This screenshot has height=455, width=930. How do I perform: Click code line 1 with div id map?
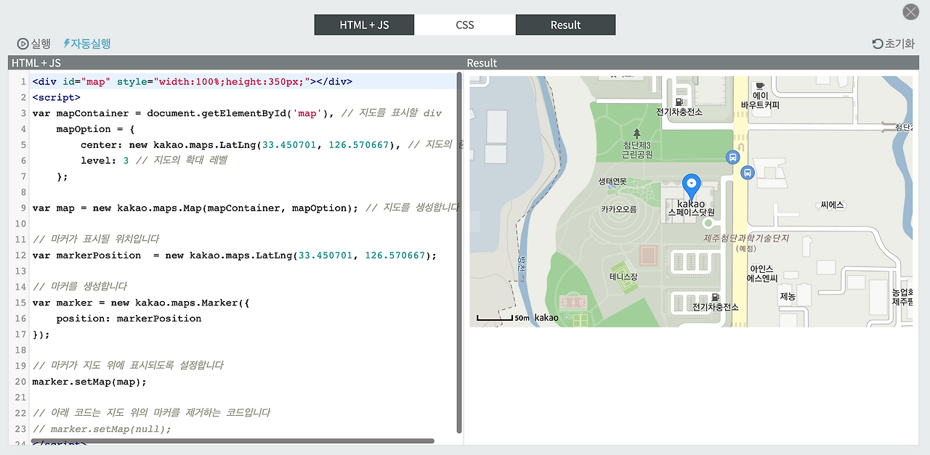192,81
